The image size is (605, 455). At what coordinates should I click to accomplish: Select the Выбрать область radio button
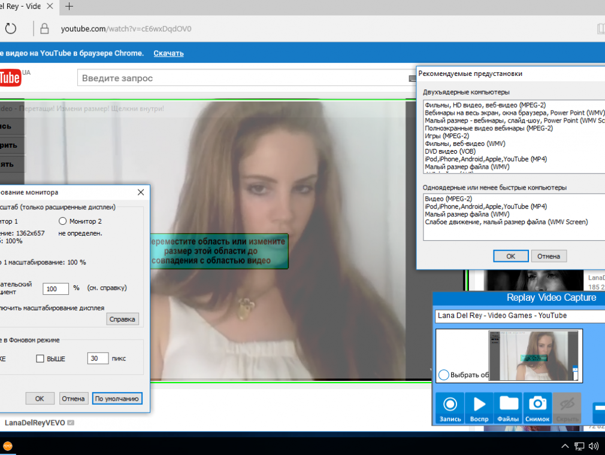point(444,374)
